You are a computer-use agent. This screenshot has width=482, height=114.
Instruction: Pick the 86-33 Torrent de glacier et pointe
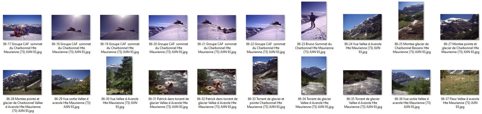click(x=265, y=76)
